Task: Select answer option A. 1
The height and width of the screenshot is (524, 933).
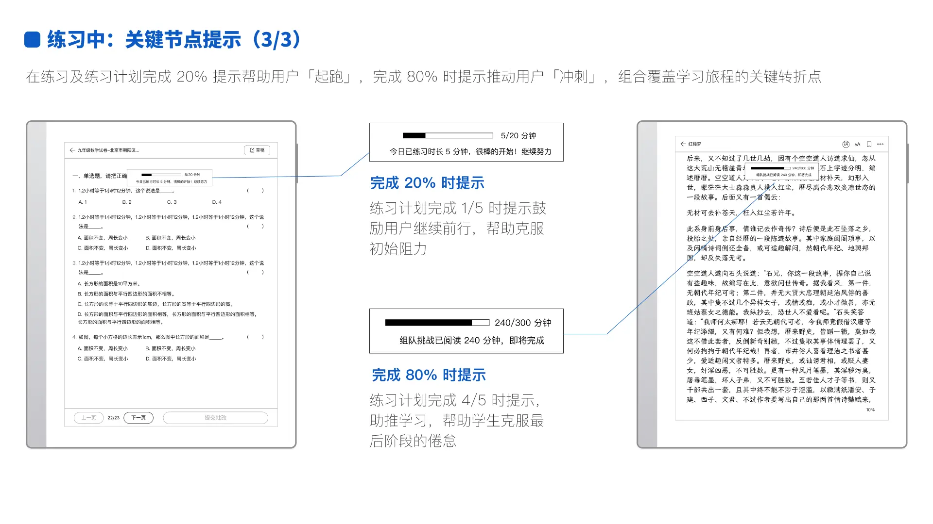Action: pyautogui.click(x=83, y=202)
